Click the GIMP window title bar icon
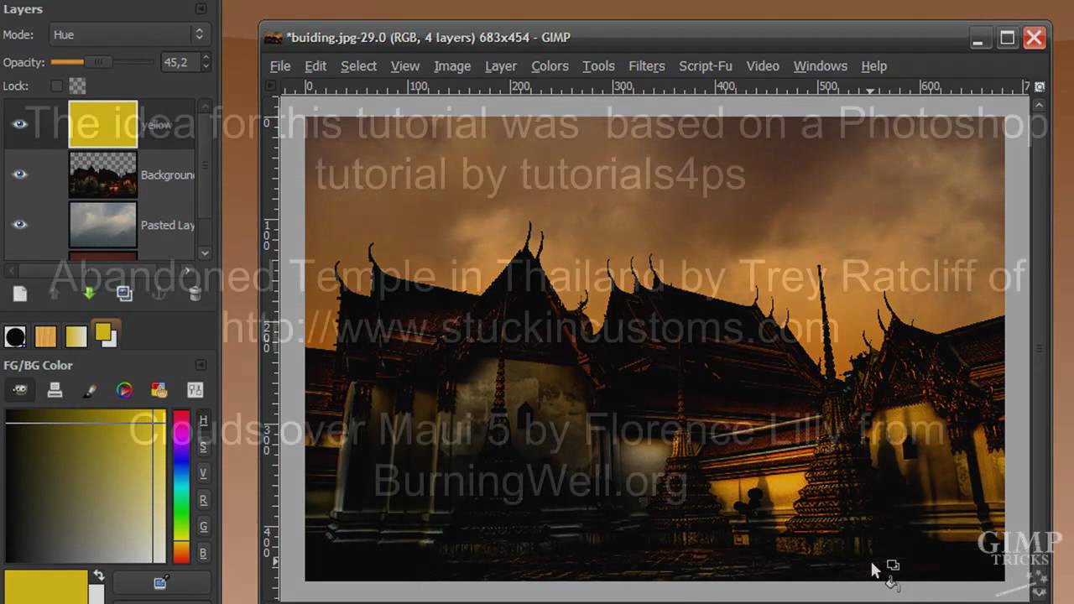Screen dimensions: 1074x604 (x=274, y=38)
